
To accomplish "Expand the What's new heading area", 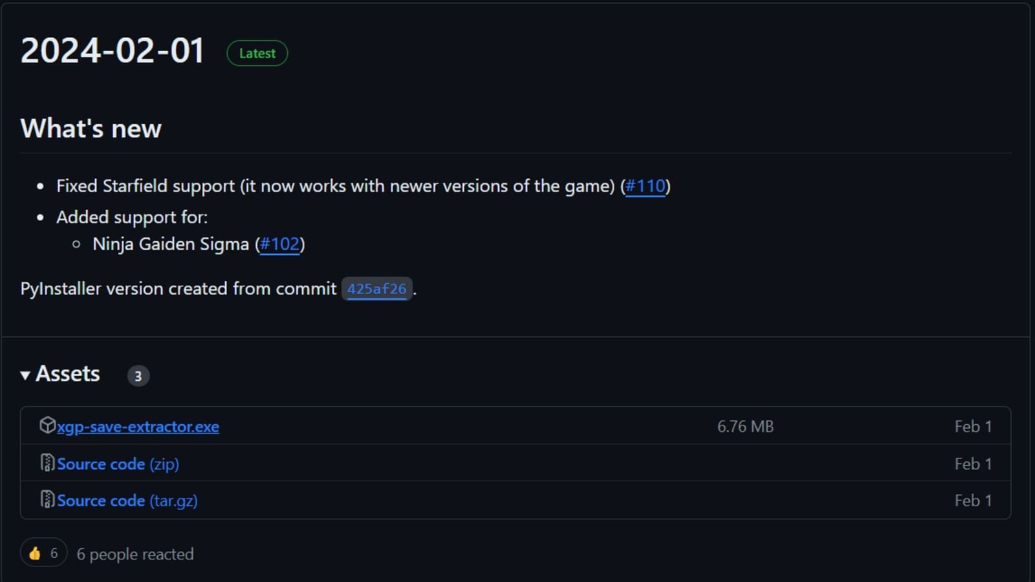I will (x=91, y=128).
